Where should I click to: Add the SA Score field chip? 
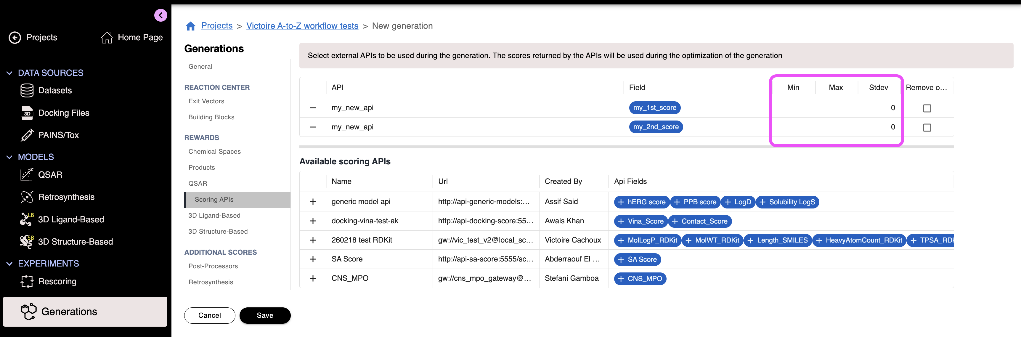tap(637, 260)
